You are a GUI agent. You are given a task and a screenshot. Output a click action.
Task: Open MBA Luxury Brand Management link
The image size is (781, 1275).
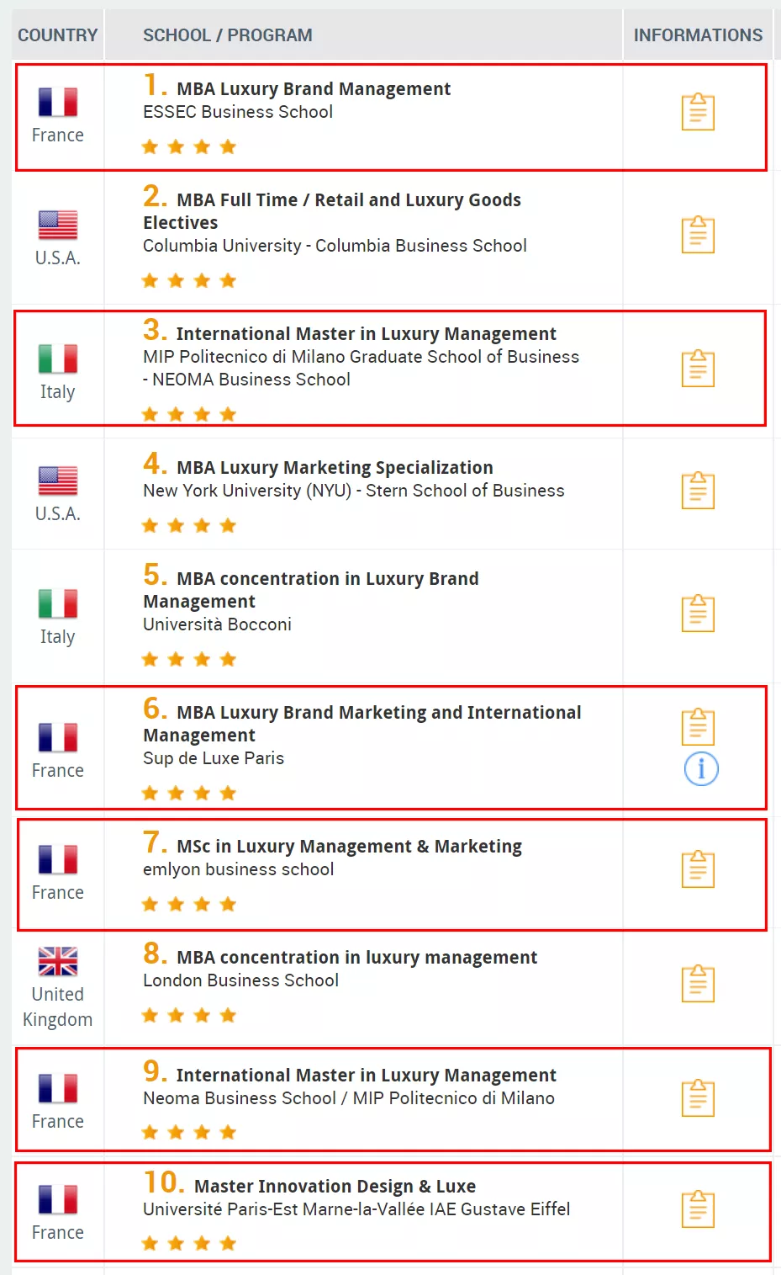[314, 89]
